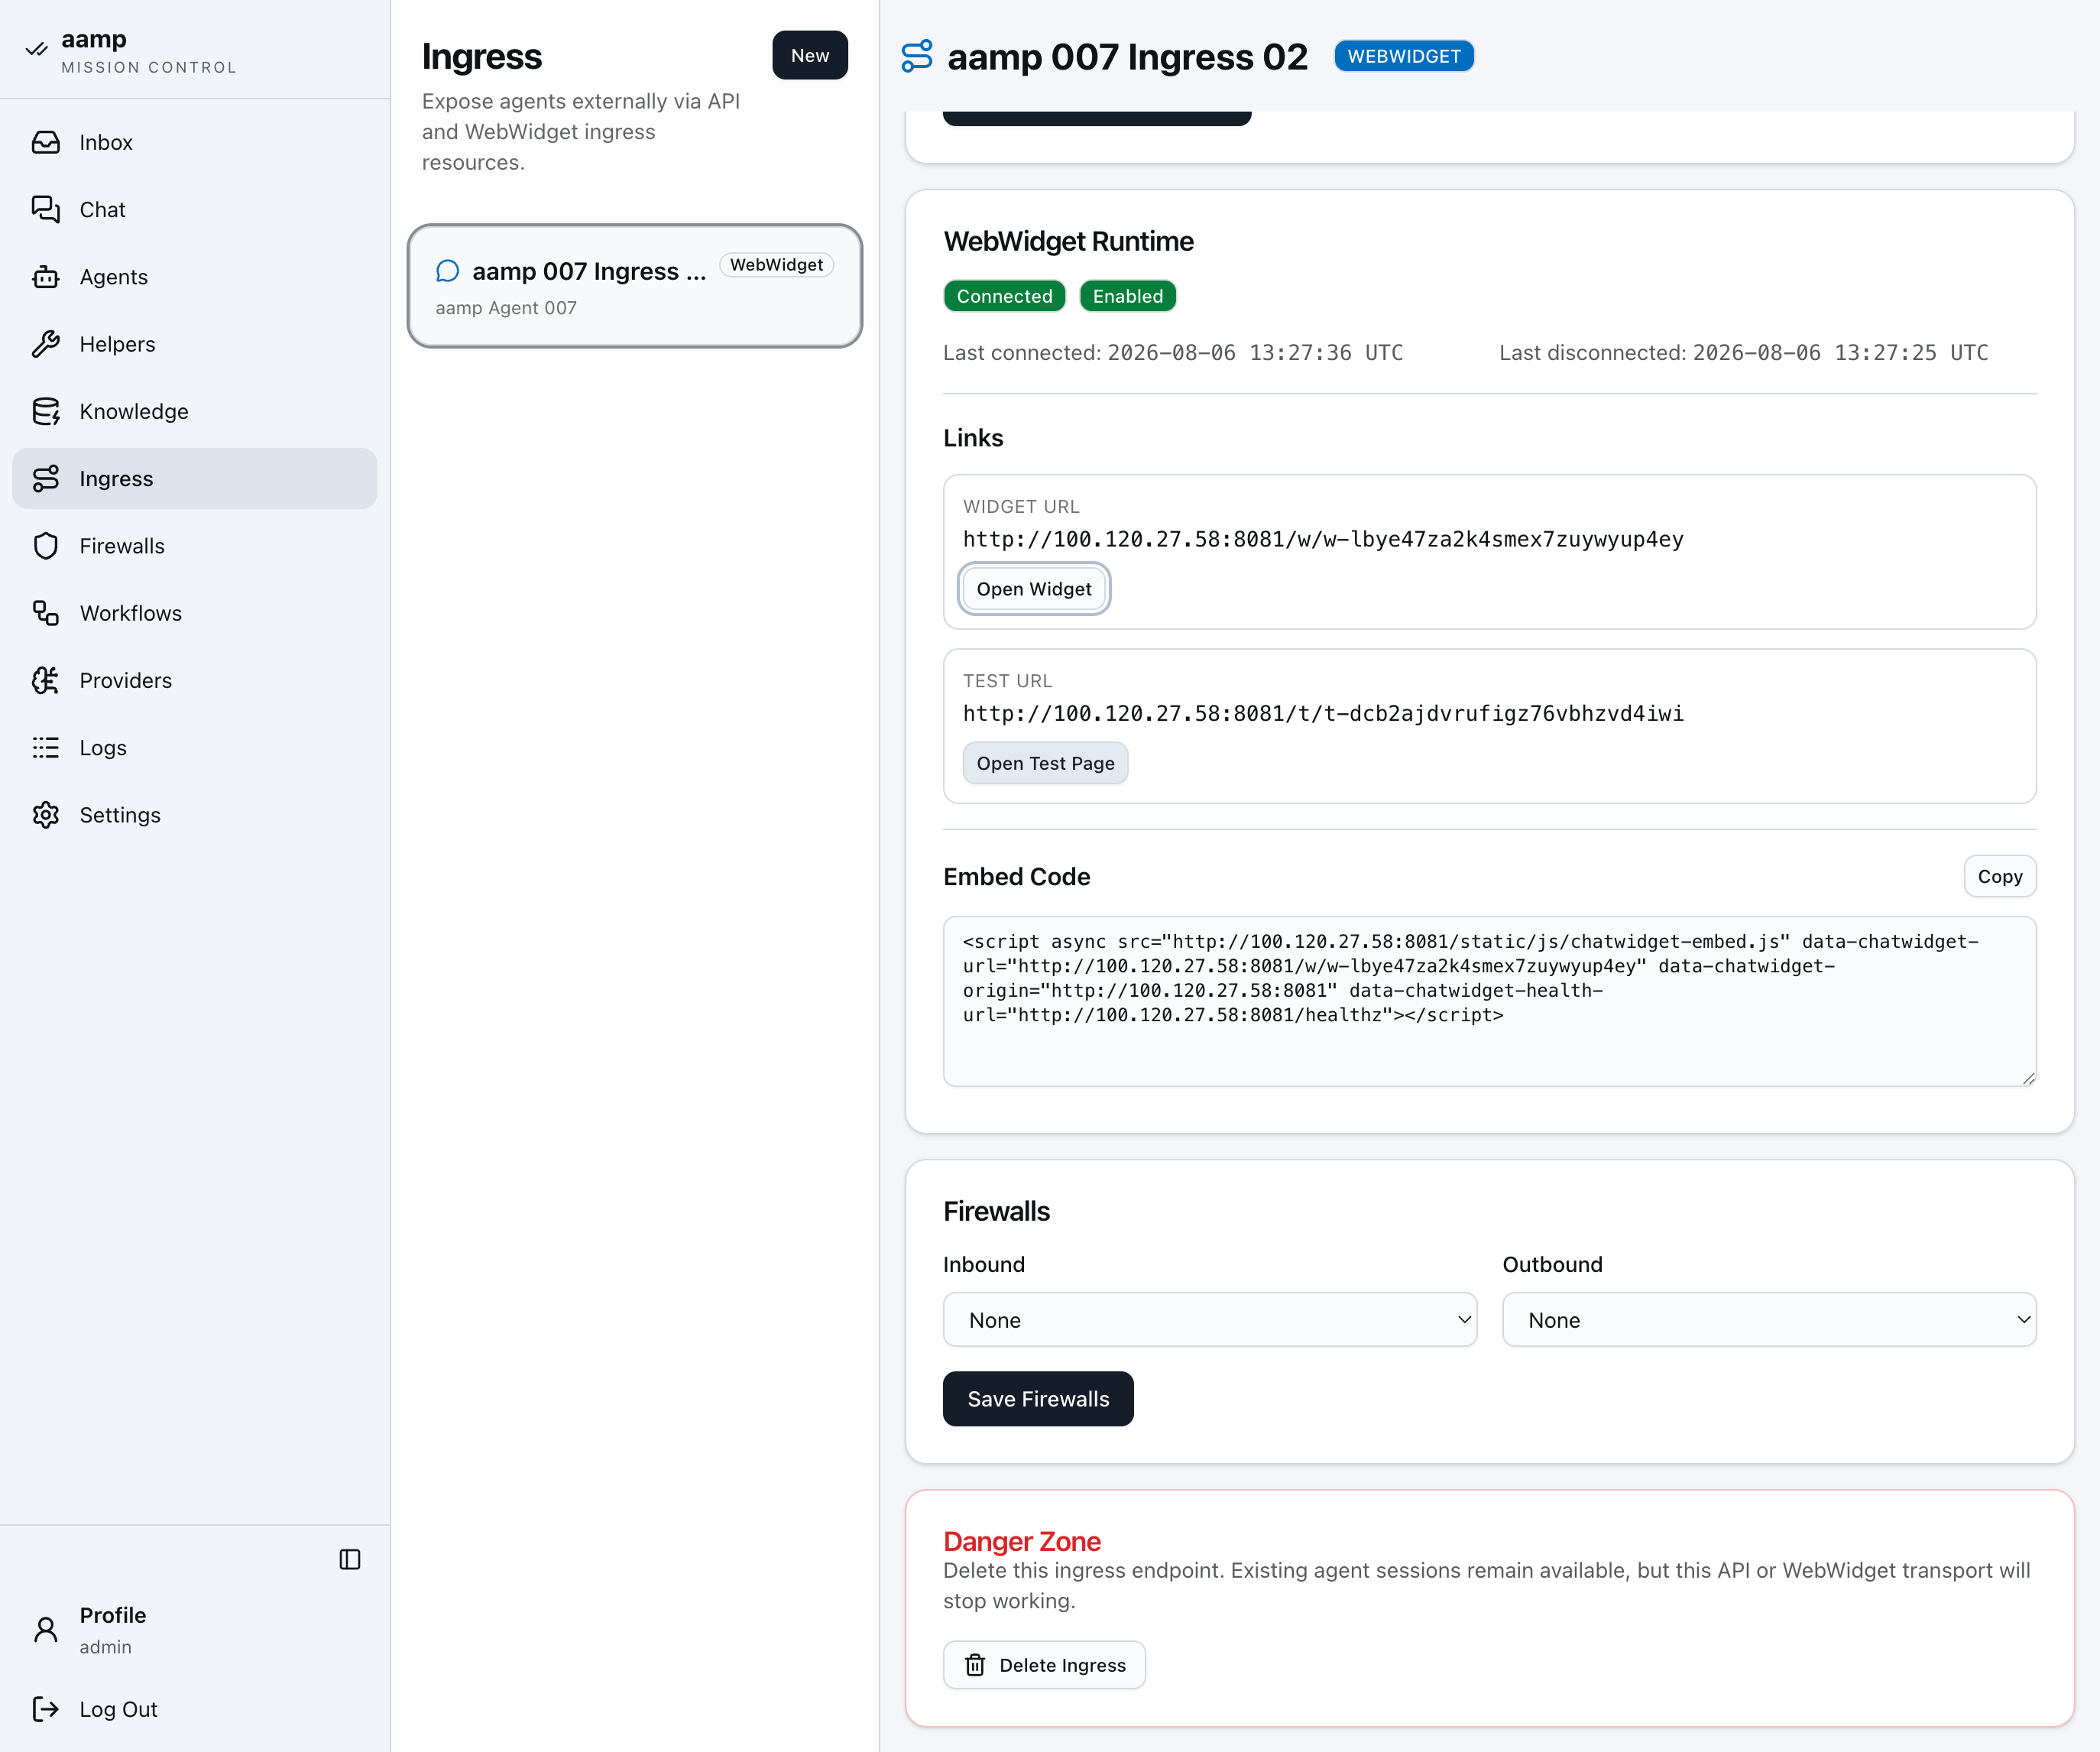Click the Workflows nodes icon
Image resolution: width=2100 pixels, height=1752 pixels.
(x=46, y=613)
